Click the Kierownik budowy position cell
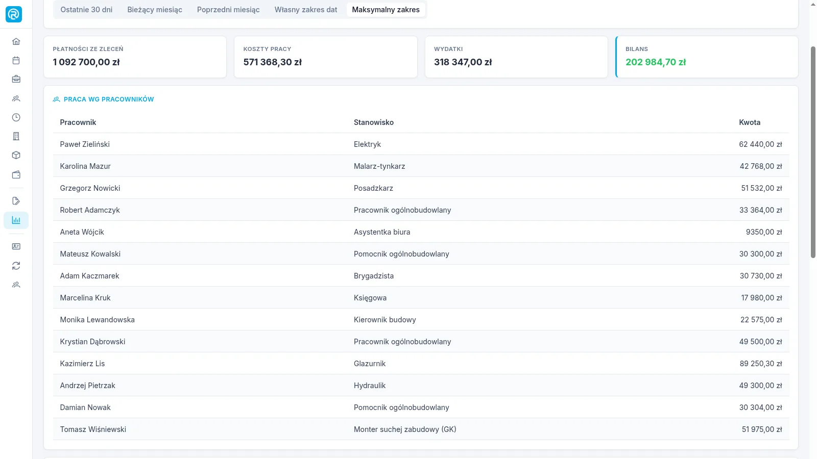The height and width of the screenshot is (459, 817). click(x=385, y=320)
